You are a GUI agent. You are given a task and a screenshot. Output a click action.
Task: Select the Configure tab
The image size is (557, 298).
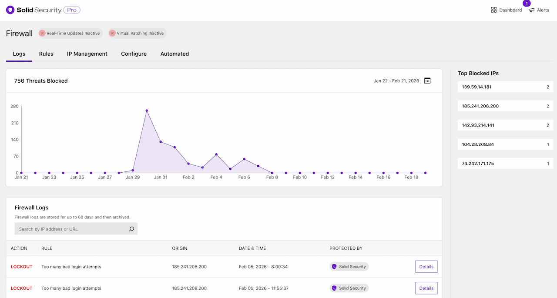134,54
